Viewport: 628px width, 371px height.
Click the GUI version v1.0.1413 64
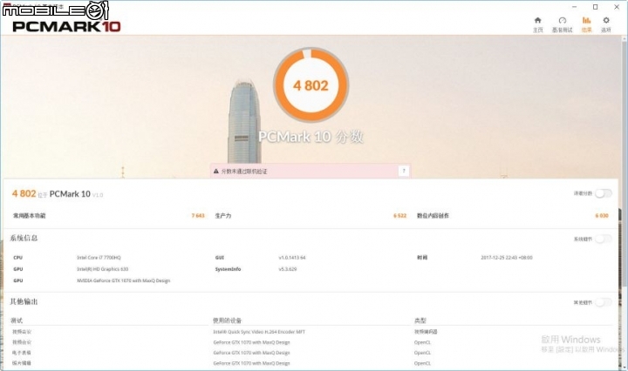[x=292, y=258]
